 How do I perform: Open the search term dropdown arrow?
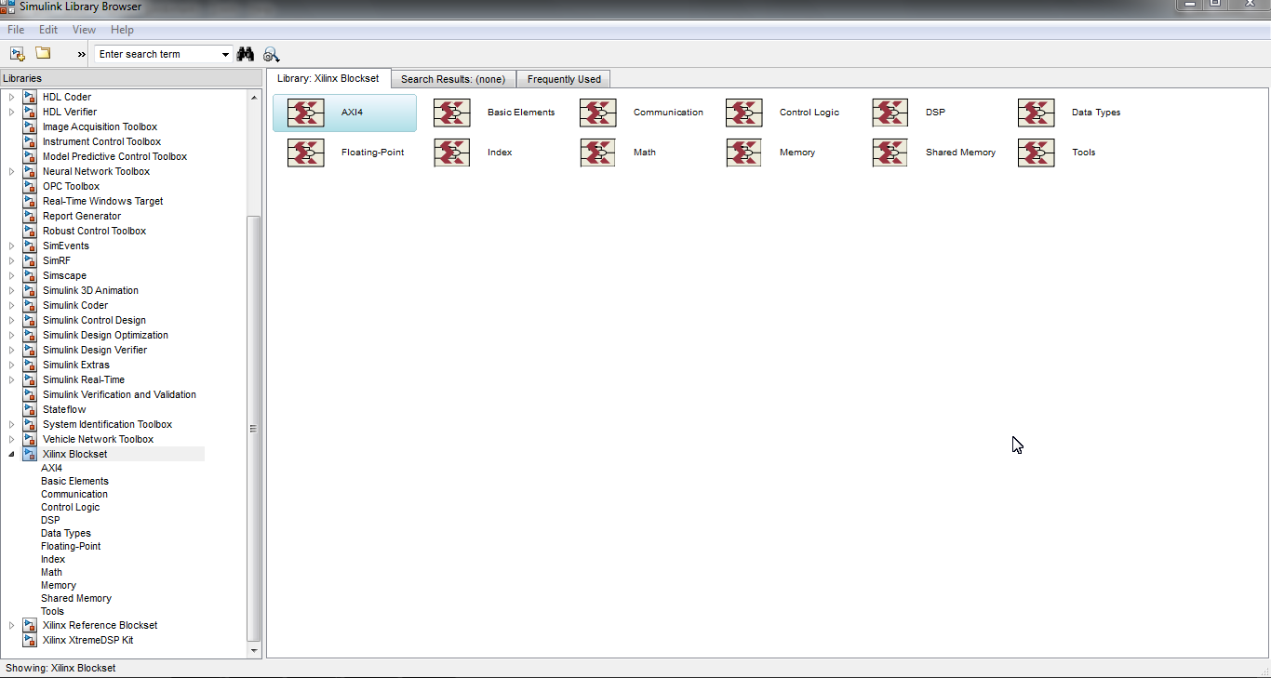(225, 54)
